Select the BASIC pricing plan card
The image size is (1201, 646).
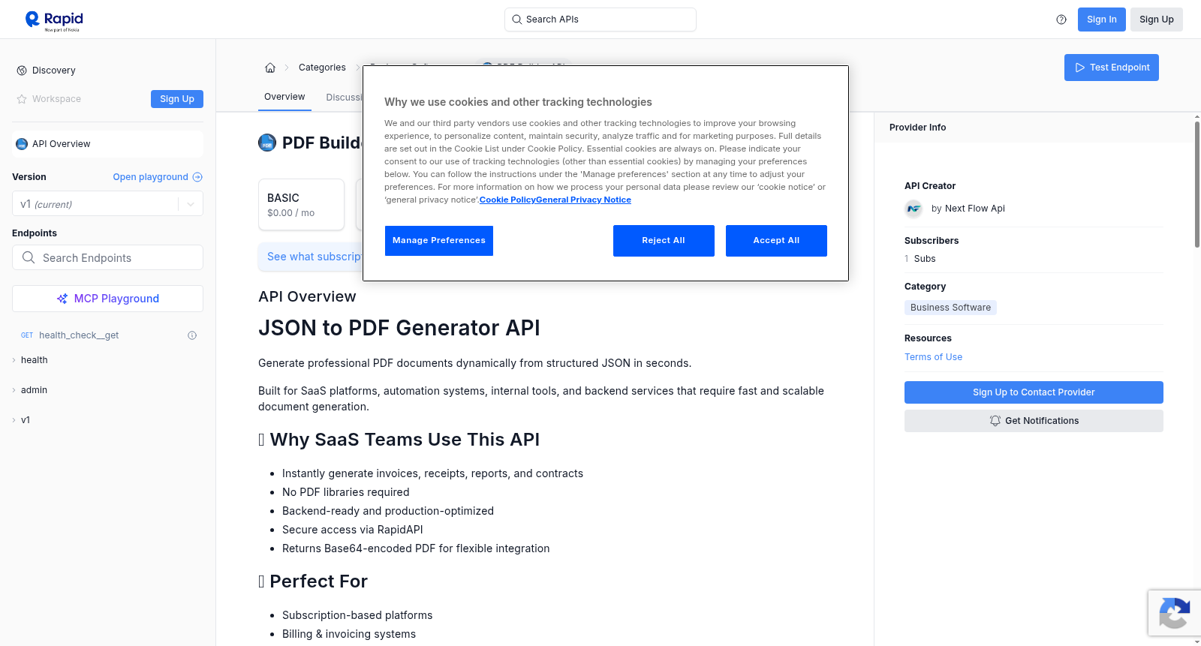(301, 204)
